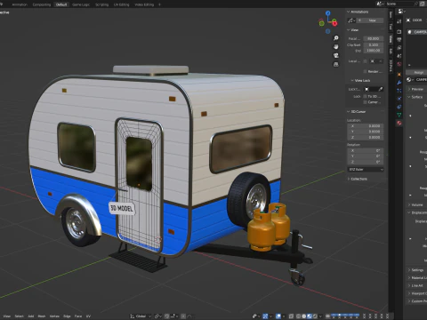Screen dimensions: 427x320
Task: Click the scene icon beside Scene field
Action: 380,4
